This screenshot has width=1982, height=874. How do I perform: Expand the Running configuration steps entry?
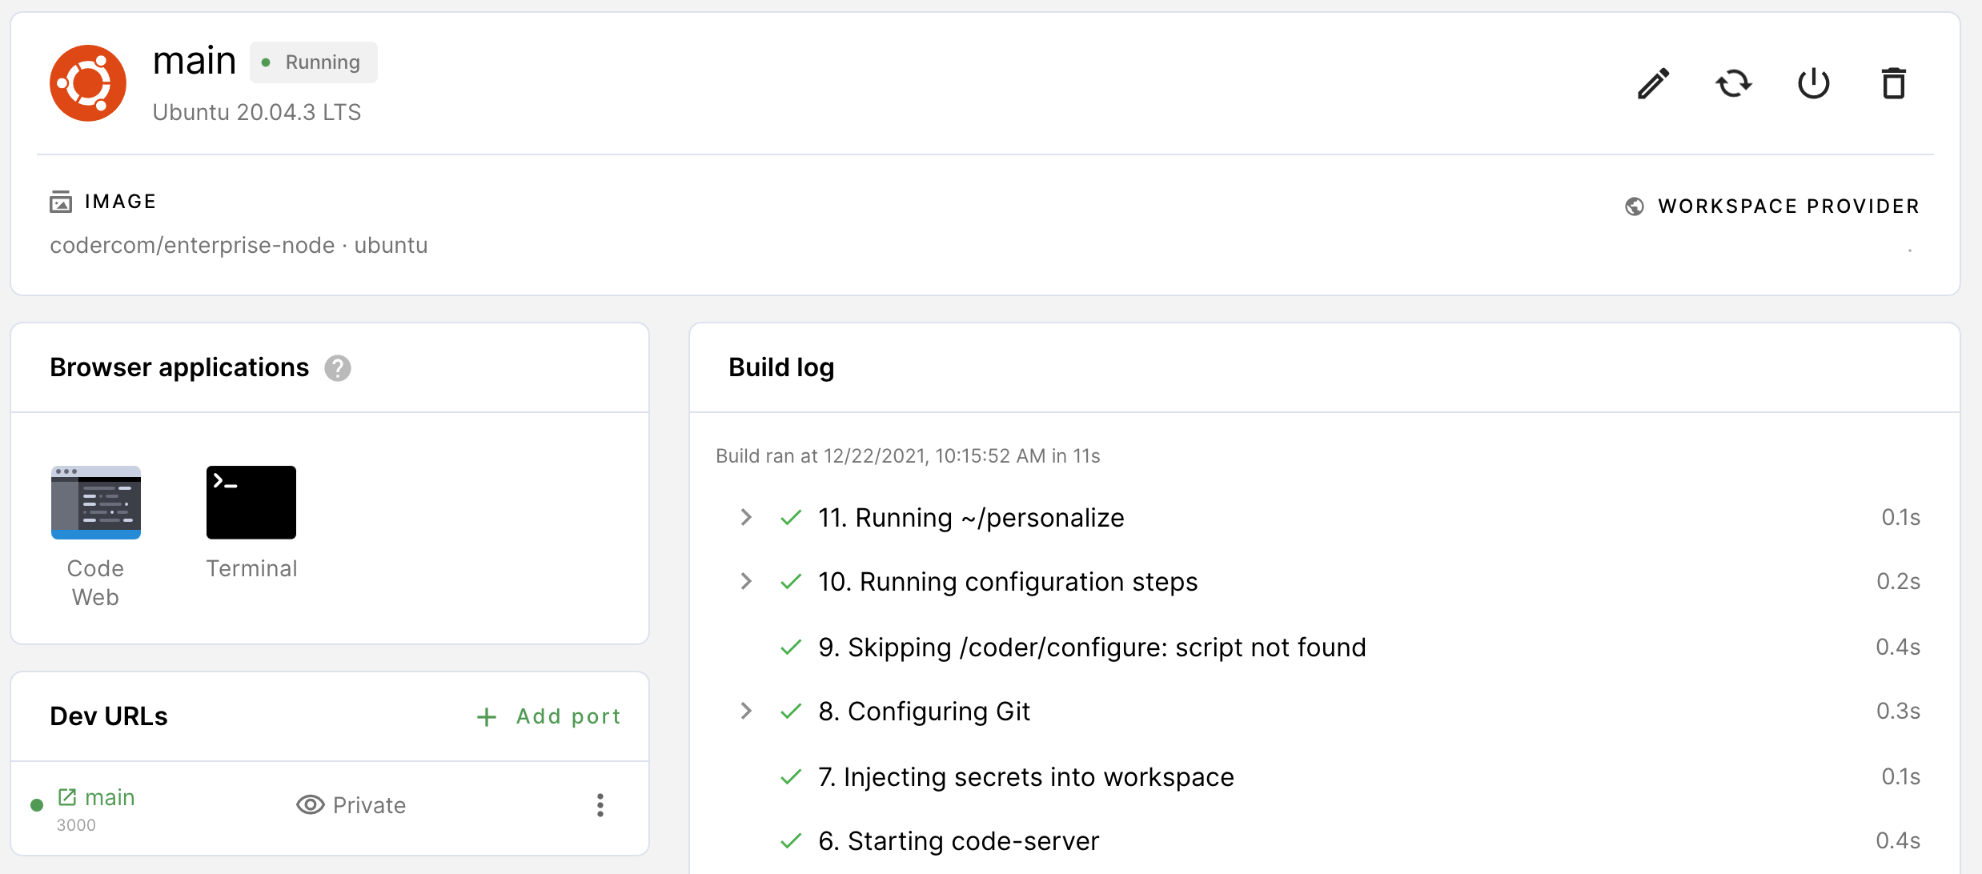[x=746, y=581]
